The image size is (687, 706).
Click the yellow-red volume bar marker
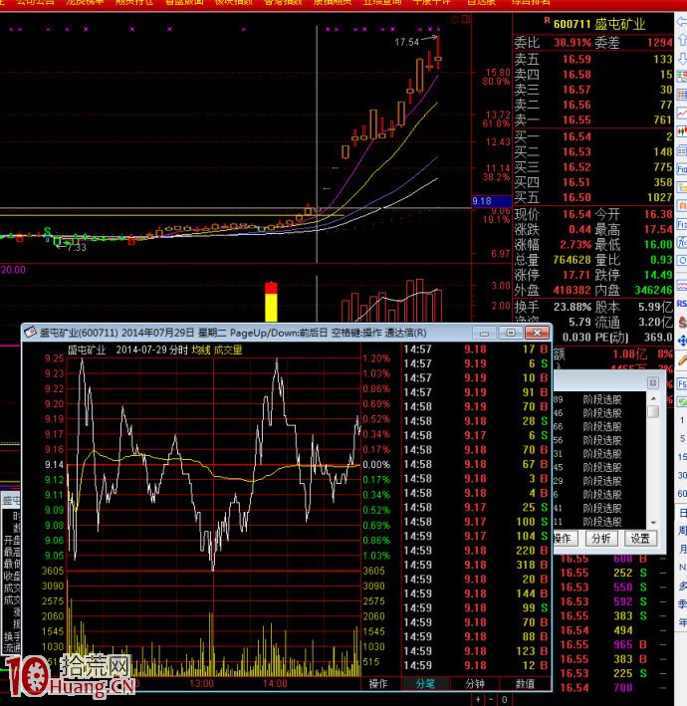[x=271, y=302]
